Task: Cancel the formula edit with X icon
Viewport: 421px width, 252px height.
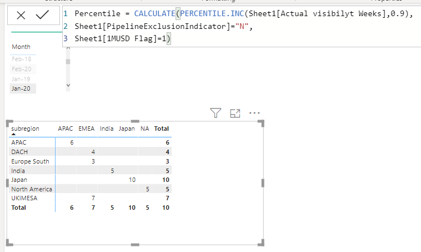Action: [21, 16]
